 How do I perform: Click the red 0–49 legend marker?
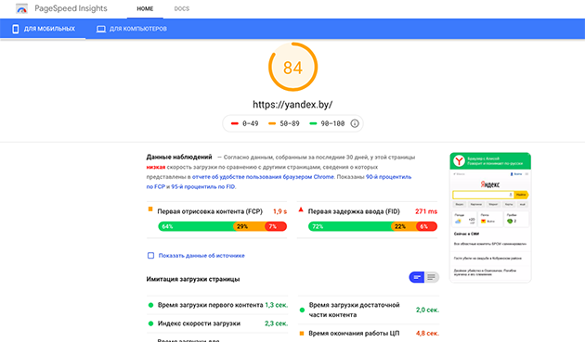click(x=235, y=123)
